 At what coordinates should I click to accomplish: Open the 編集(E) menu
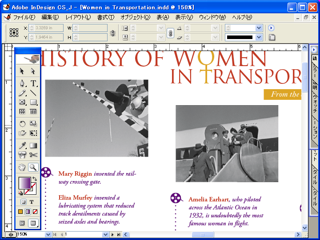coord(50,17)
